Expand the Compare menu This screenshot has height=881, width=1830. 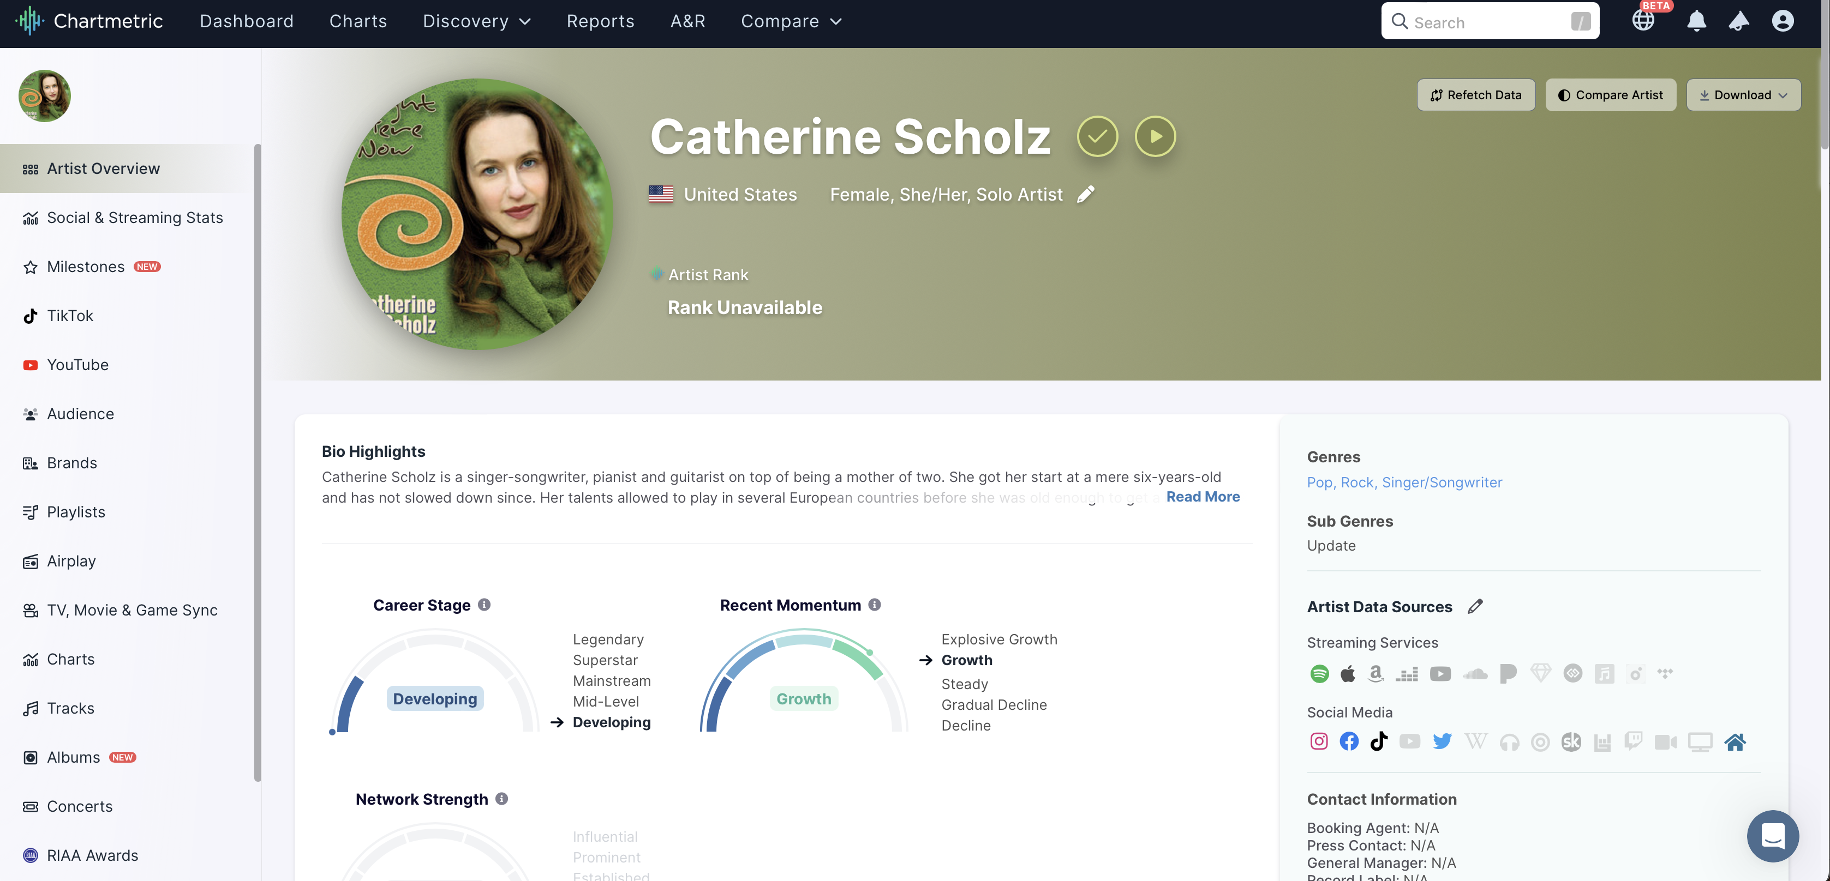coord(791,21)
